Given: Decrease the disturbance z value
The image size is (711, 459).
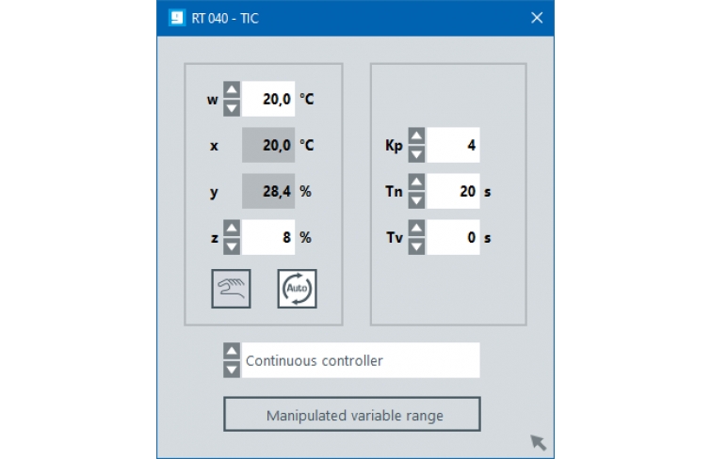Looking at the screenshot, I should (x=232, y=246).
